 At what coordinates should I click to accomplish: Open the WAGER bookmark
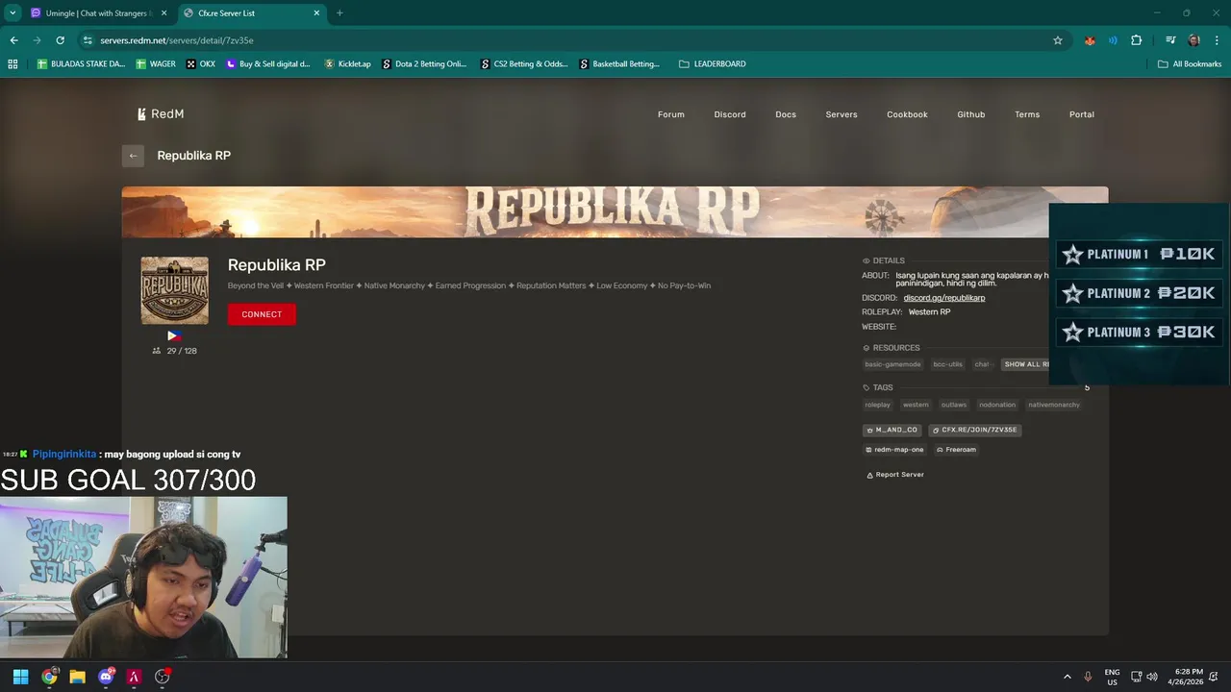(x=156, y=64)
